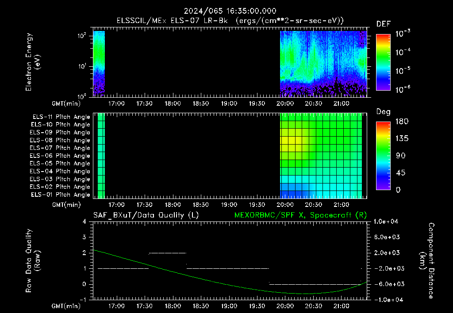
Task: Click the quality level 0 segment near 20:30
Action: click(315, 284)
